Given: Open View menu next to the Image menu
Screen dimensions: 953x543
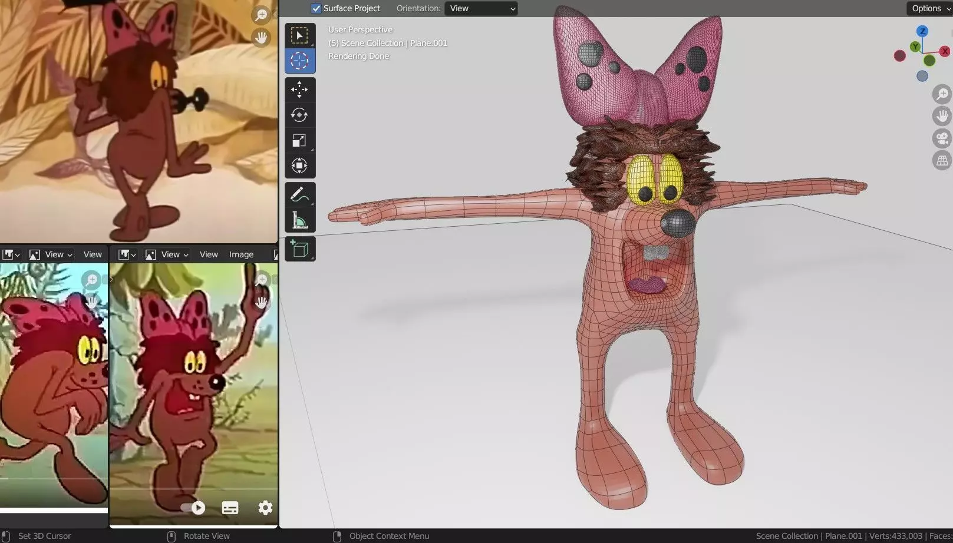Looking at the screenshot, I should (209, 254).
